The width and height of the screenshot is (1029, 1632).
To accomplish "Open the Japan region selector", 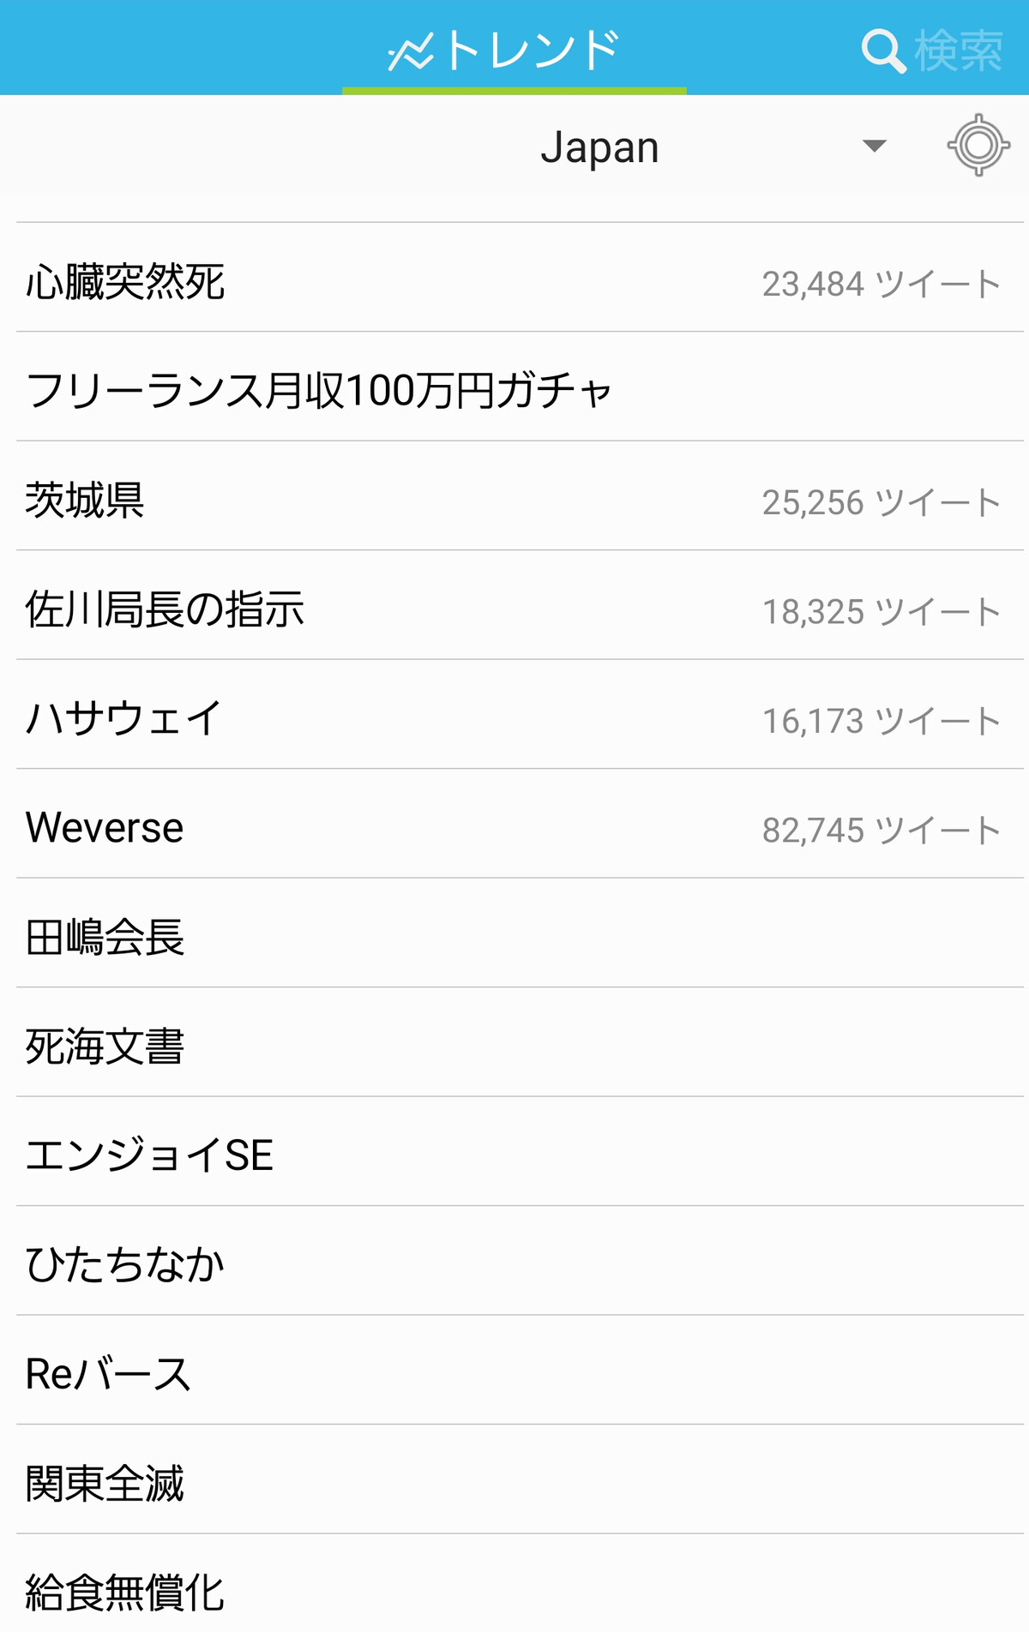I will (x=599, y=147).
